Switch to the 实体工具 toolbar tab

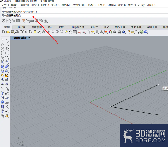[152, 27]
